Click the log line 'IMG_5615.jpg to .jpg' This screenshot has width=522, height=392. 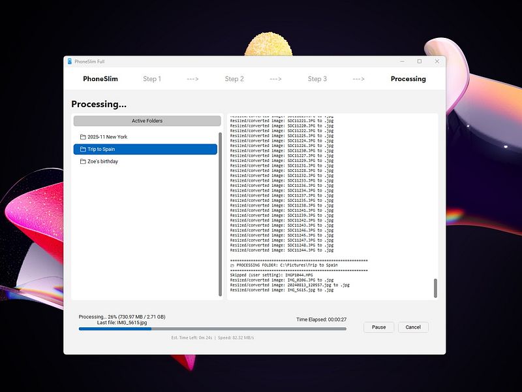282,290
